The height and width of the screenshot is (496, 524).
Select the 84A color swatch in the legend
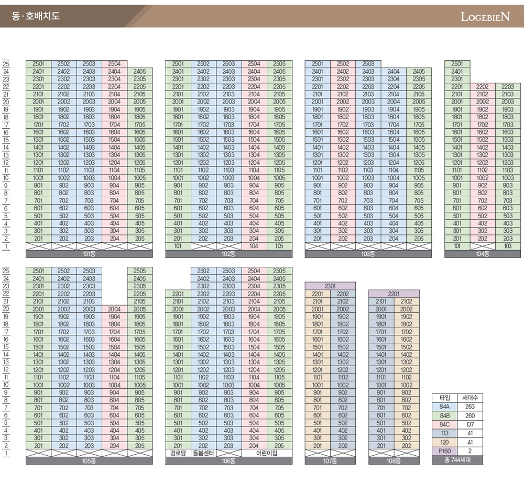point(444,407)
